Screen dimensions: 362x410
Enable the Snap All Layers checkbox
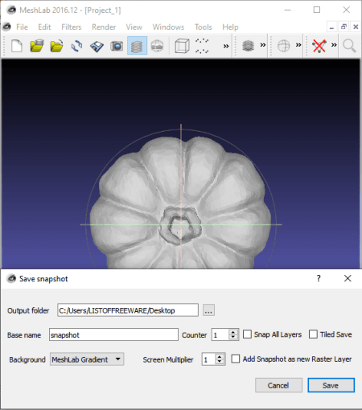247,334
